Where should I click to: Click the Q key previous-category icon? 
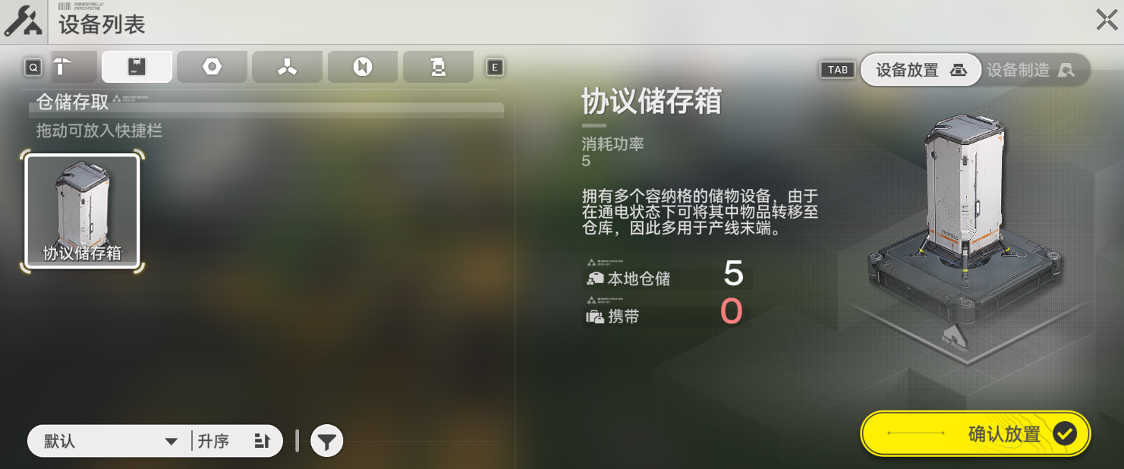[33, 68]
